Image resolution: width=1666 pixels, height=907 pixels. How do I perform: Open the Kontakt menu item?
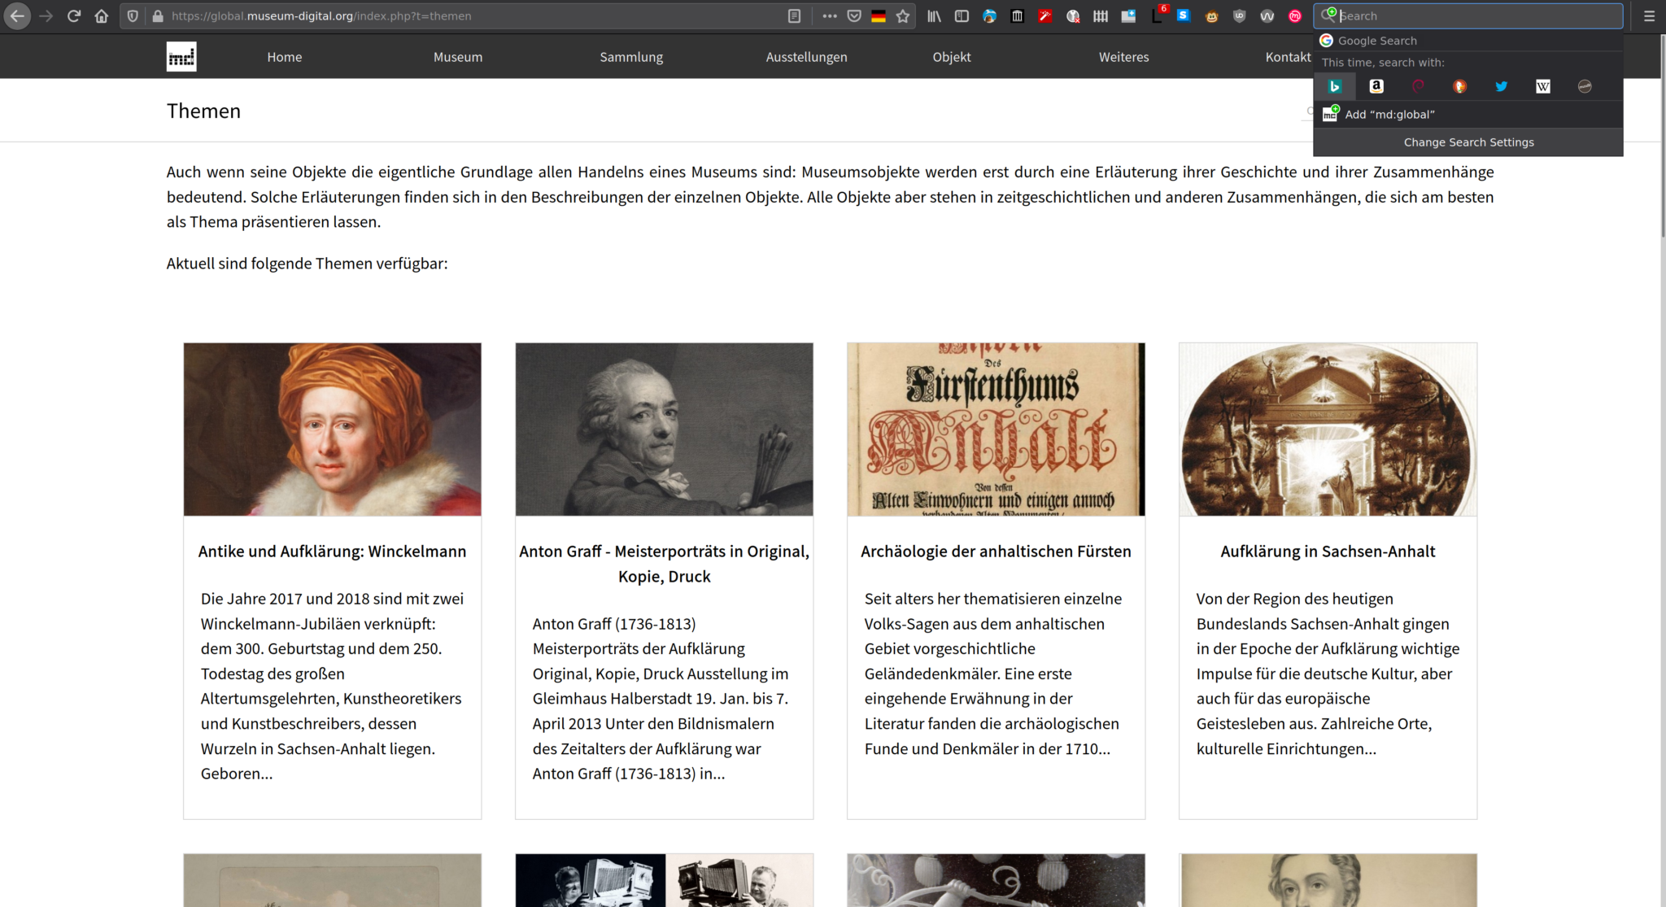point(1288,57)
